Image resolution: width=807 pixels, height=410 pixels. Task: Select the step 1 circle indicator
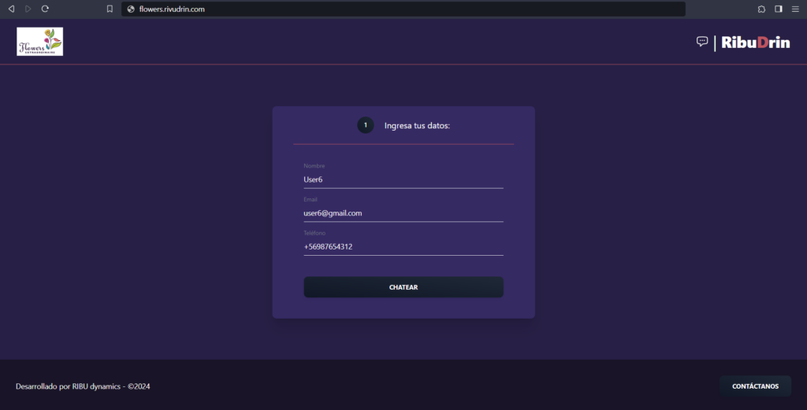pyautogui.click(x=366, y=125)
